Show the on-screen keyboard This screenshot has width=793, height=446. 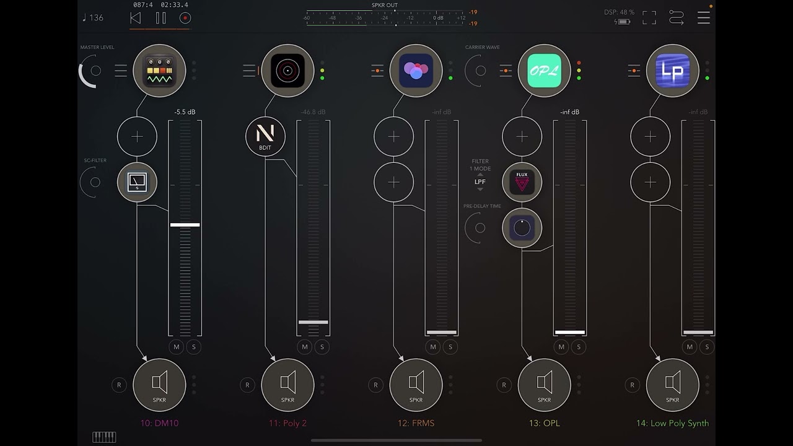(x=104, y=437)
